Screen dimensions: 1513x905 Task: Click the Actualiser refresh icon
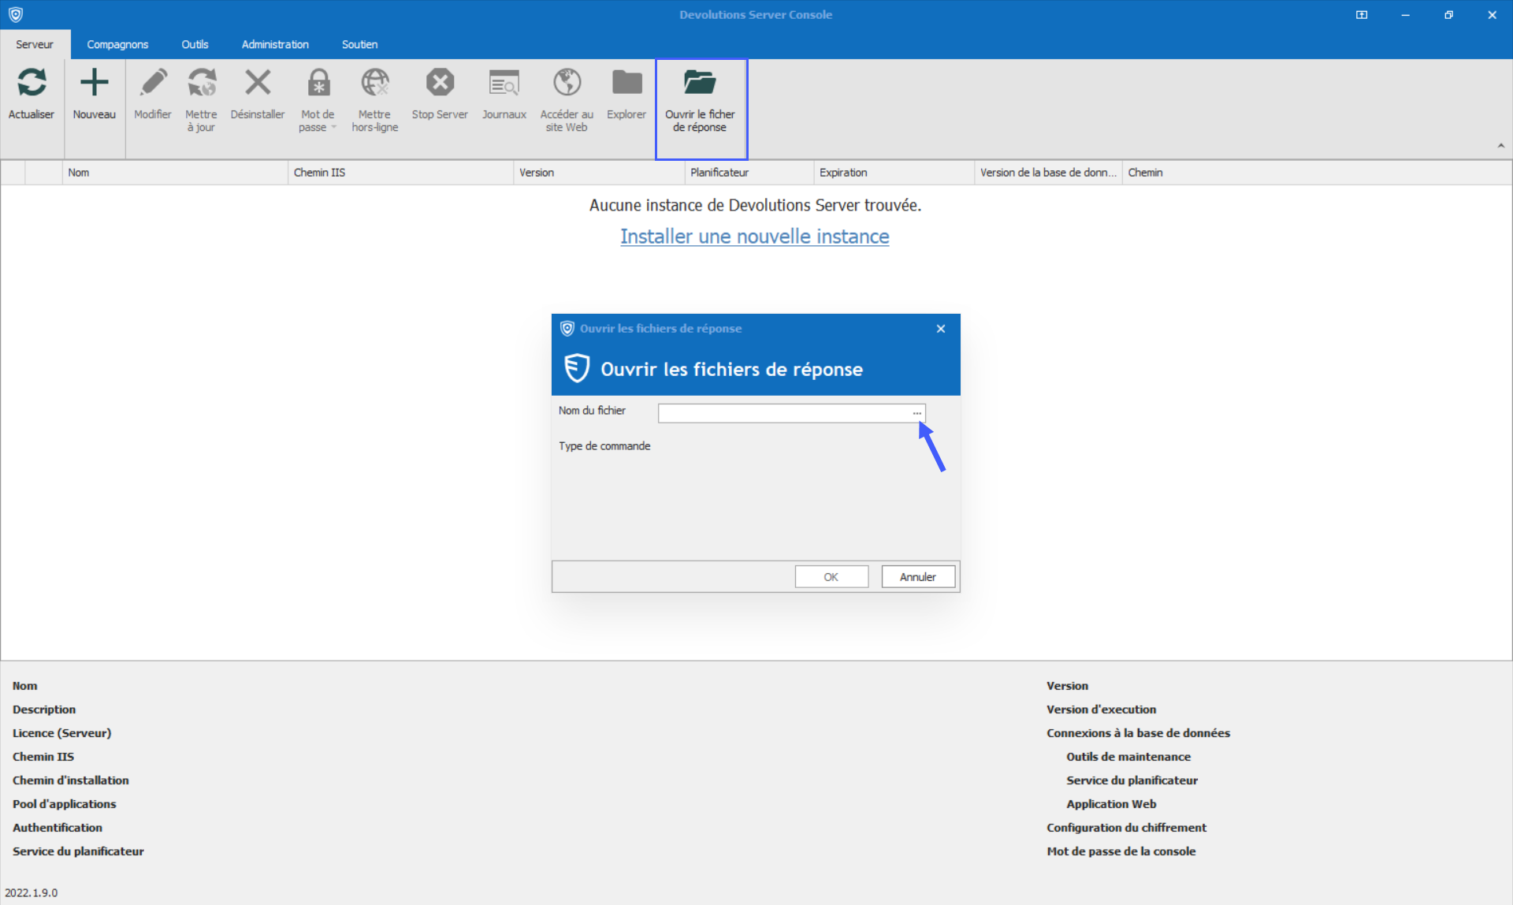[32, 83]
